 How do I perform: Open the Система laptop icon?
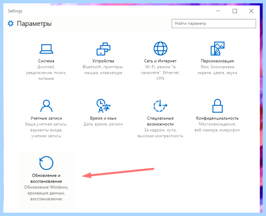click(46, 49)
